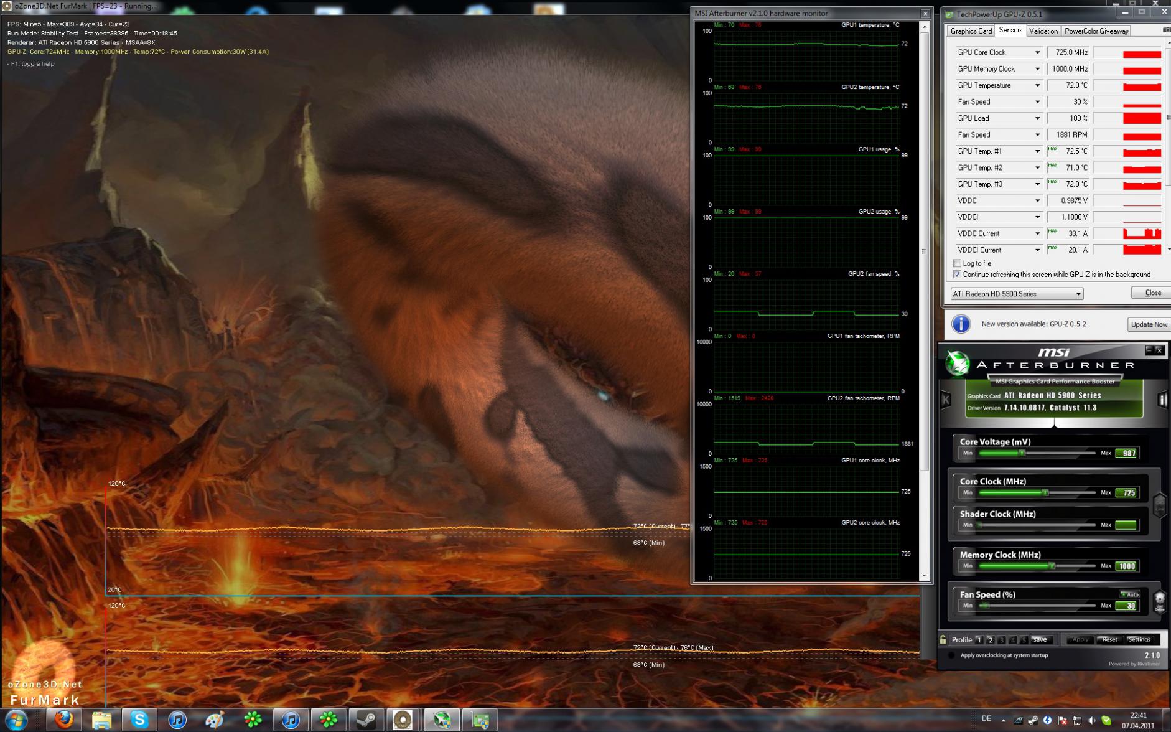Click the Memory Clock value field showing 1000
The height and width of the screenshot is (732, 1171).
(x=1127, y=566)
